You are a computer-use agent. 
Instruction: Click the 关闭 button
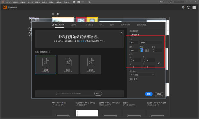click(x=159, y=94)
